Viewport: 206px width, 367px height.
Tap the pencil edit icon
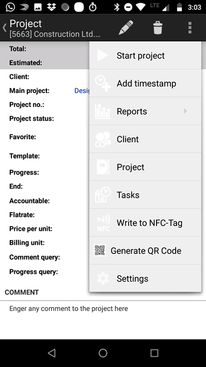coord(126,28)
